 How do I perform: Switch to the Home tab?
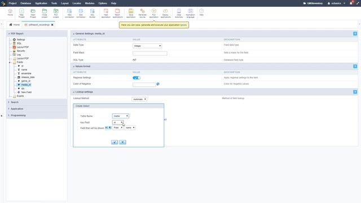tap(14, 25)
